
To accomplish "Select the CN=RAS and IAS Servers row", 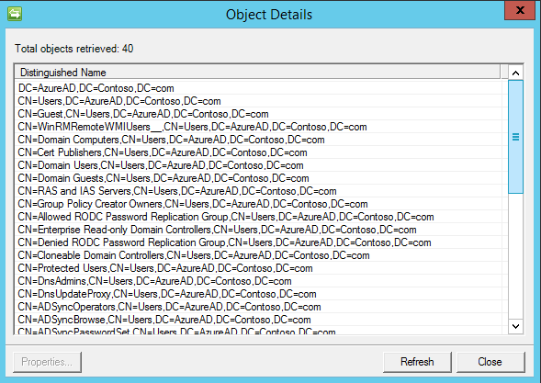I will tap(259, 191).
